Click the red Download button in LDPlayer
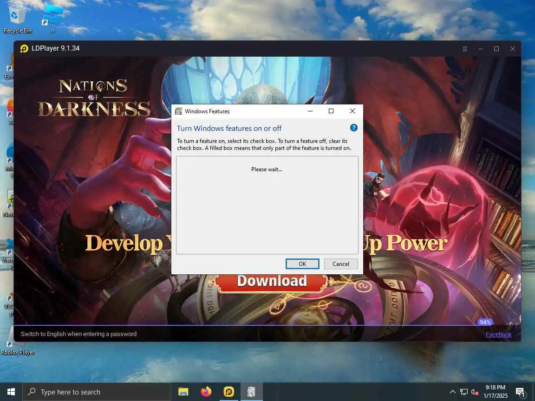This screenshot has height=401, width=535. pyautogui.click(x=272, y=281)
